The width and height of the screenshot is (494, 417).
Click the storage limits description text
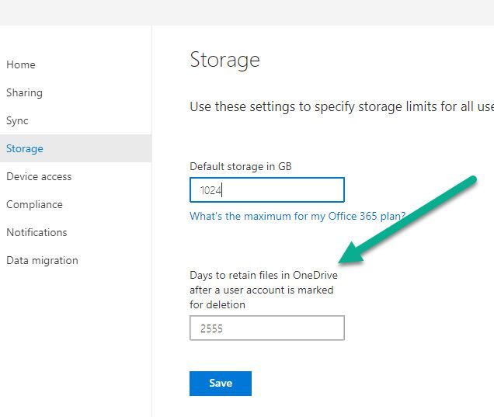click(x=341, y=106)
